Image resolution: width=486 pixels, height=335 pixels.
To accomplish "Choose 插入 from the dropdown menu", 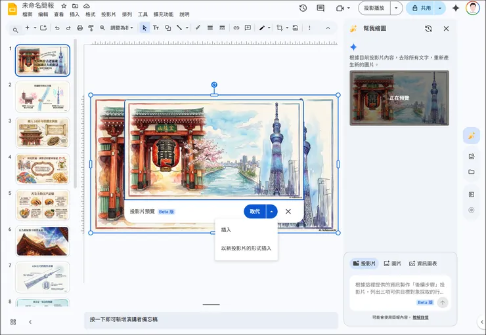I will (246, 230).
